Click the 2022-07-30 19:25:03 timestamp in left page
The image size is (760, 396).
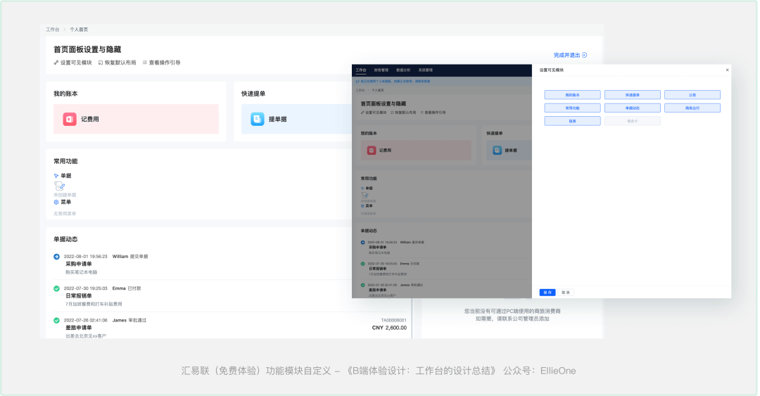click(85, 288)
